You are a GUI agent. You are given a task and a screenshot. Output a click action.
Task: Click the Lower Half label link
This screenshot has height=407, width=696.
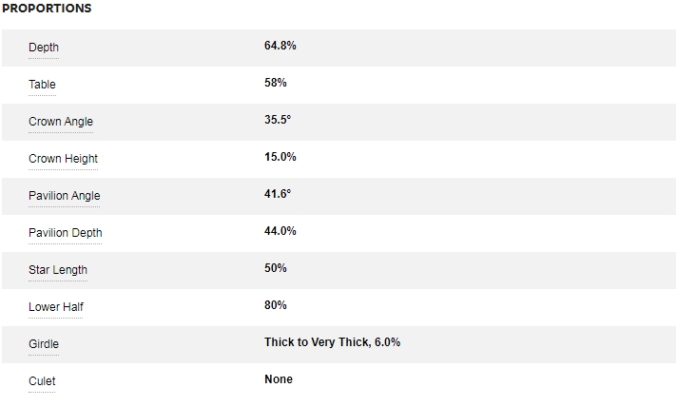[x=56, y=307]
